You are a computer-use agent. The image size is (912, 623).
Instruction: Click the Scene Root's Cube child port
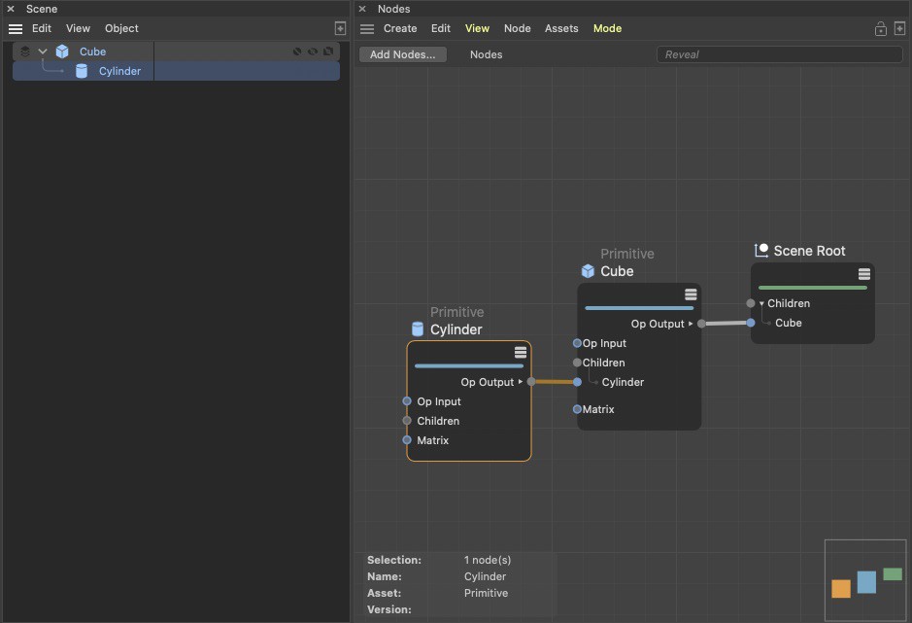[x=751, y=323]
